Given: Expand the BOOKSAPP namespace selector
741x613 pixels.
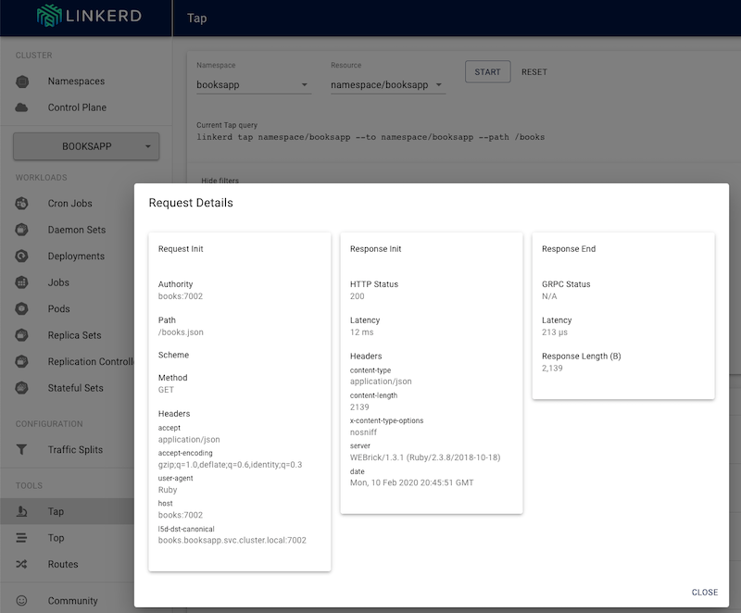Looking at the screenshot, I should (x=88, y=146).
